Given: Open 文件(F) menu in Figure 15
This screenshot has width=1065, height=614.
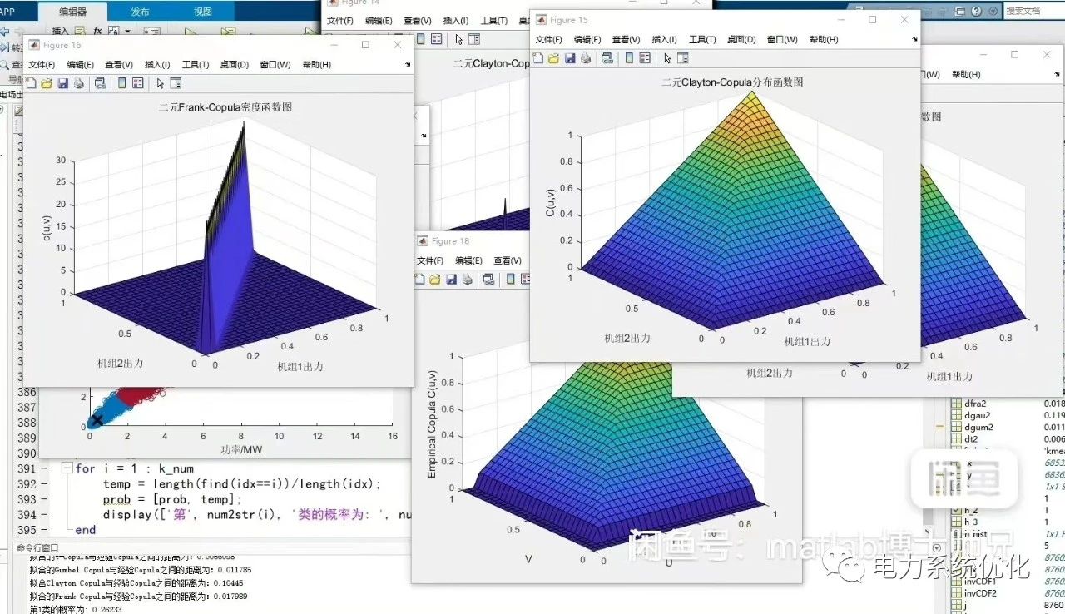Looking at the screenshot, I should tap(548, 40).
